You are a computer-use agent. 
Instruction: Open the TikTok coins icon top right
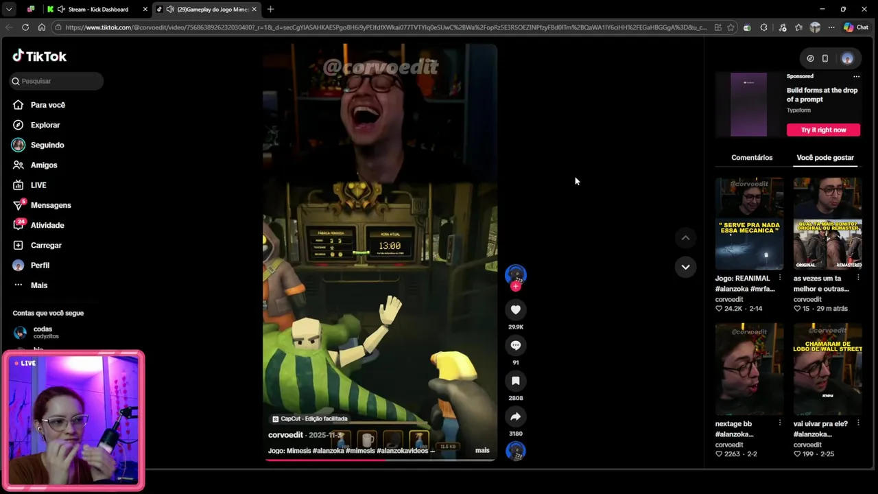pos(810,58)
